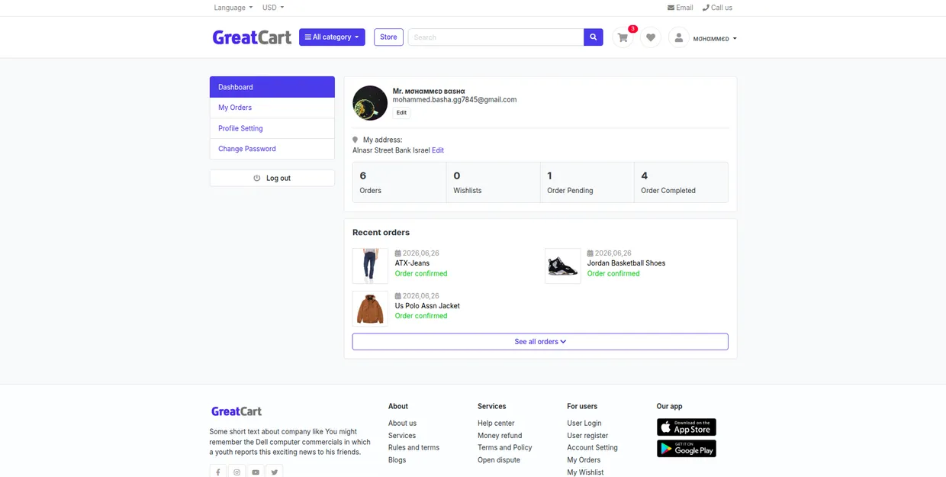This screenshot has width=946, height=477.
Task: Click the Log out button
Action: (272, 178)
